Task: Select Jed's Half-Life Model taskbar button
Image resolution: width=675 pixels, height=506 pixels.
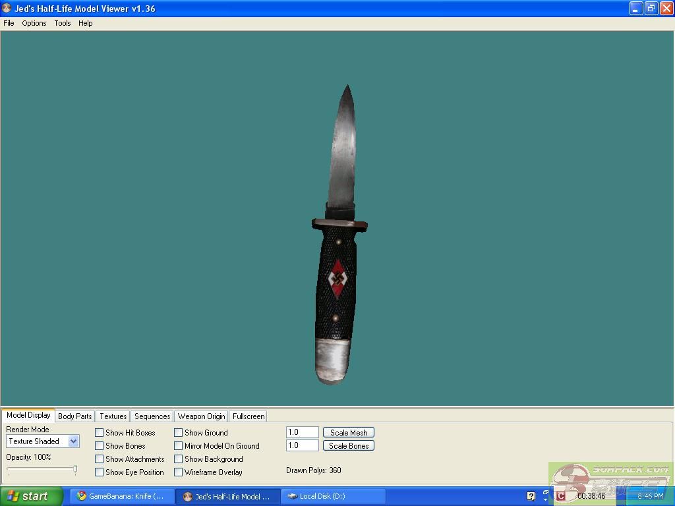Action: [x=227, y=497]
